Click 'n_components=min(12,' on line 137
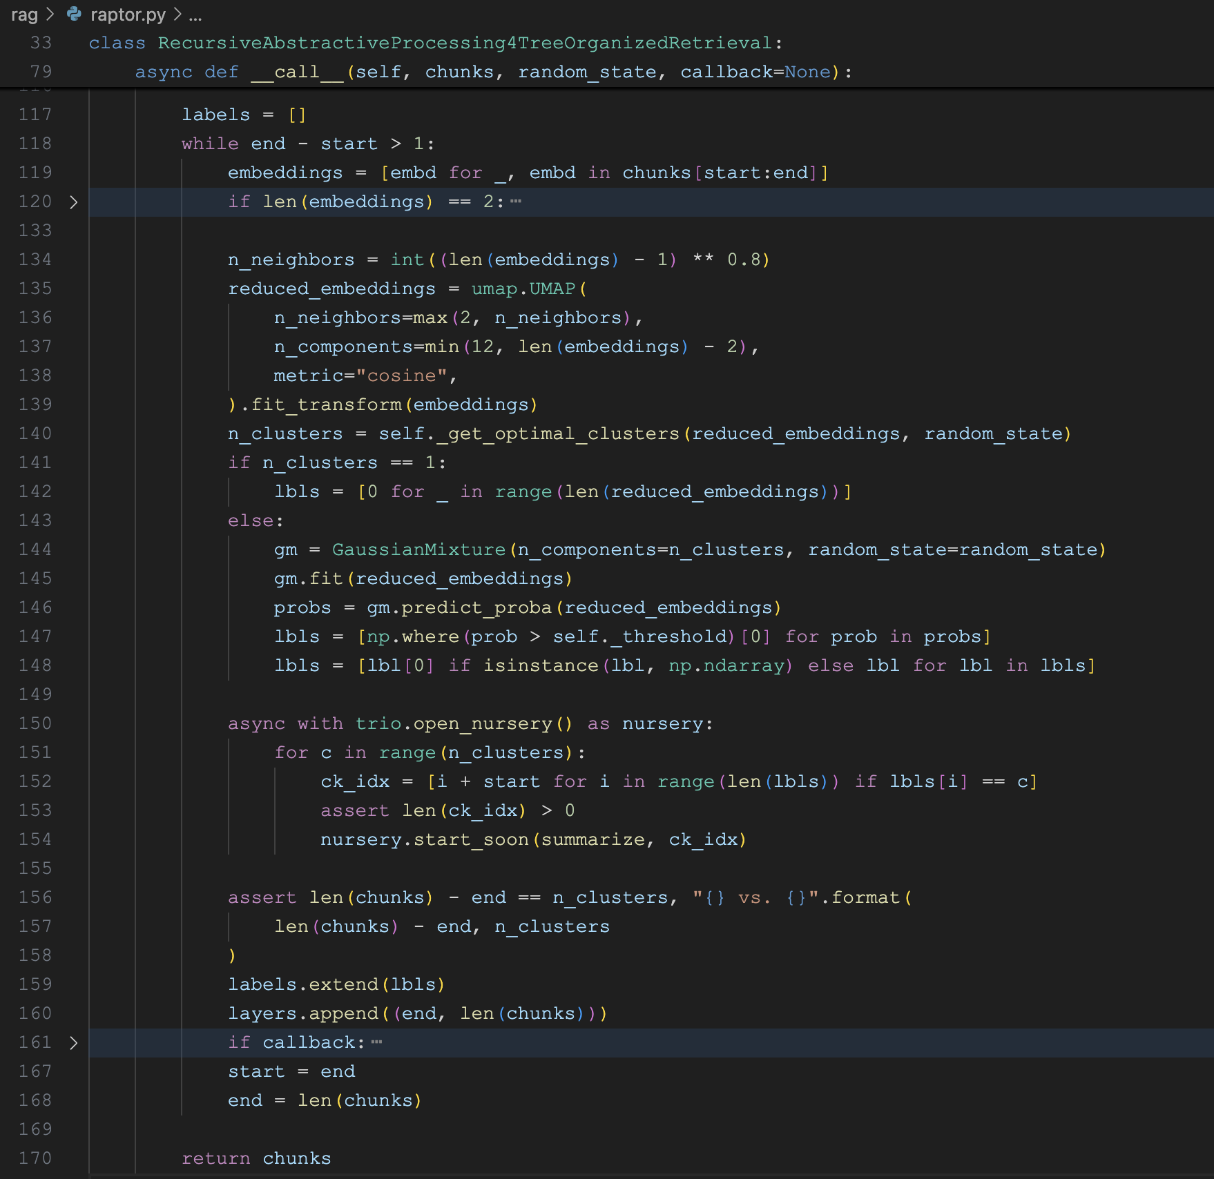 click(x=389, y=347)
